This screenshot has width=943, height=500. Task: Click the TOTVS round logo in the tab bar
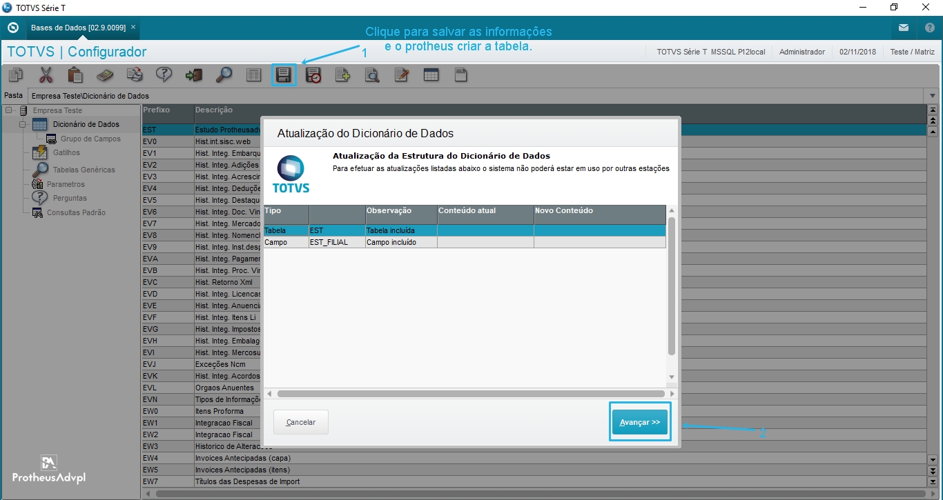click(13, 28)
